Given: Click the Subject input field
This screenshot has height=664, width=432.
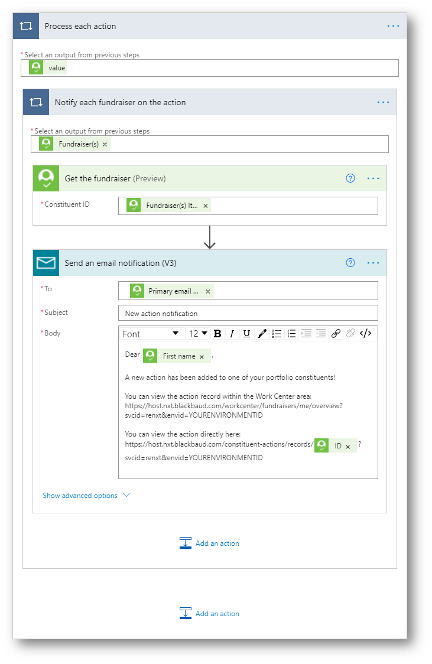Looking at the screenshot, I should click(x=248, y=313).
